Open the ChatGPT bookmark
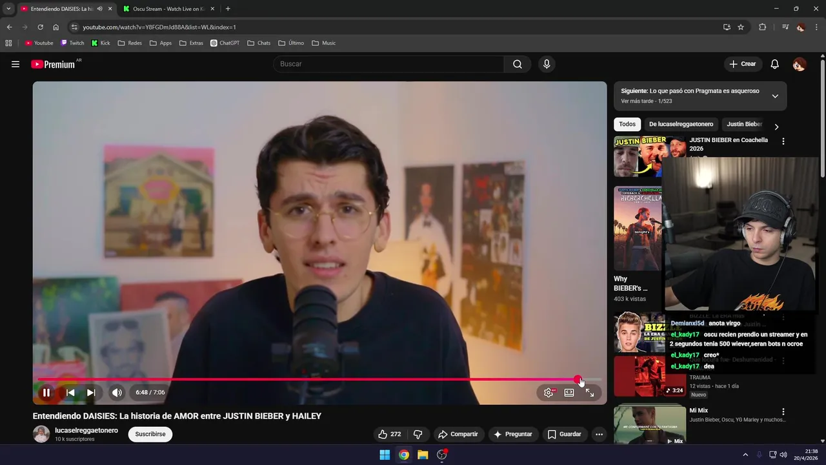 coord(225,43)
